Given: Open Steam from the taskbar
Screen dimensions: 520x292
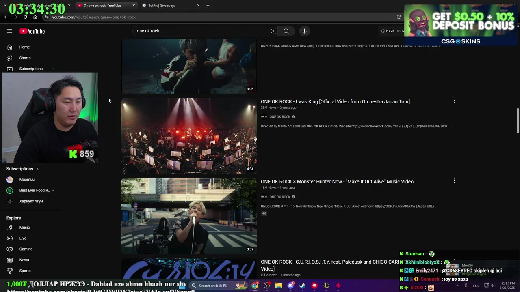Looking at the screenshot, I should pos(302,286).
